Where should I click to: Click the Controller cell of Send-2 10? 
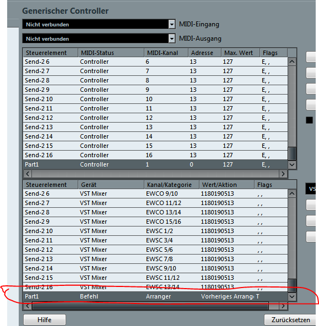[x=94, y=99]
